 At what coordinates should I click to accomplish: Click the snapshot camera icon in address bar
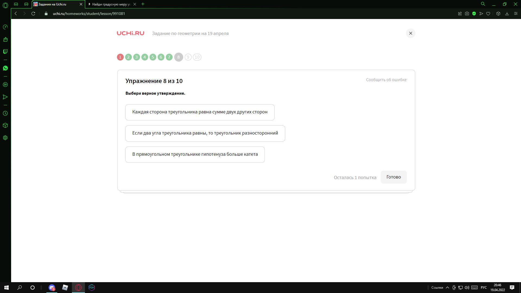coord(467,14)
